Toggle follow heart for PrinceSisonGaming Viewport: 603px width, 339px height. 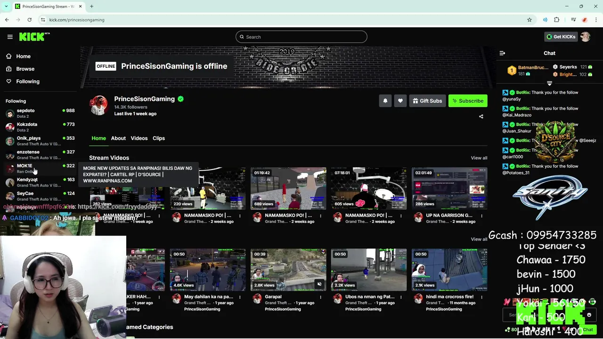400,101
